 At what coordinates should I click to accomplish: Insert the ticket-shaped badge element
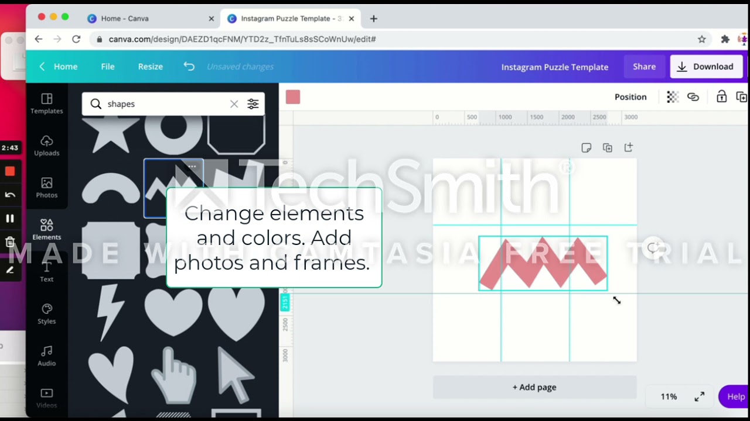(x=111, y=250)
